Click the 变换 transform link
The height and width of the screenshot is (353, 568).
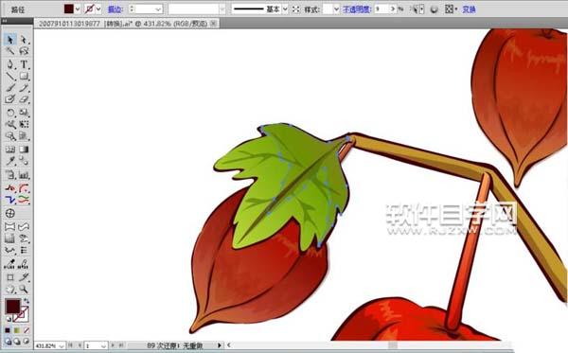[469, 9]
